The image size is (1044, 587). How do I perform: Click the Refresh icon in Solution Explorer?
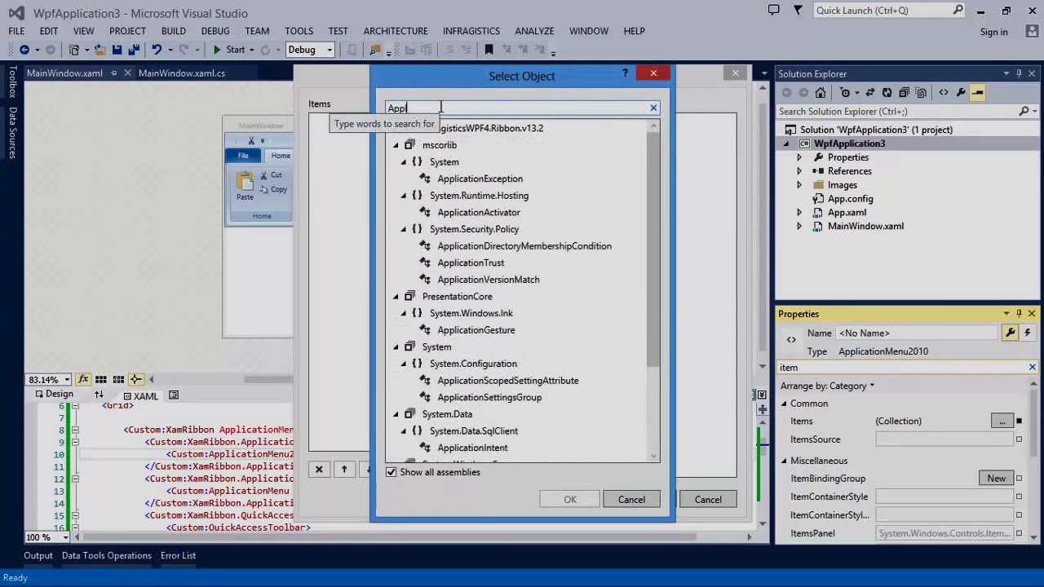coord(887,92)
